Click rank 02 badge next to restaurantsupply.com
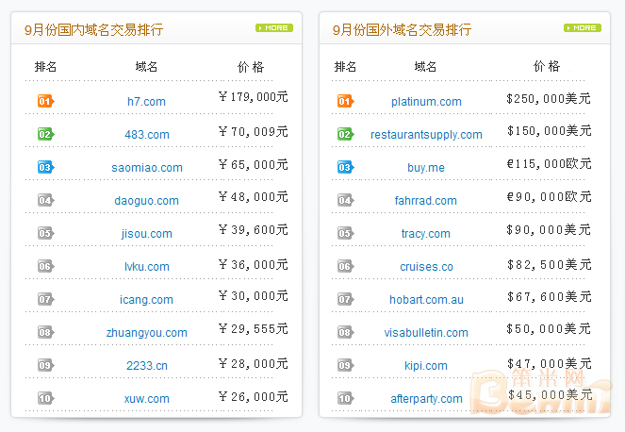The width and height of the screenshot is (625, 432). [x=346, y=134]
